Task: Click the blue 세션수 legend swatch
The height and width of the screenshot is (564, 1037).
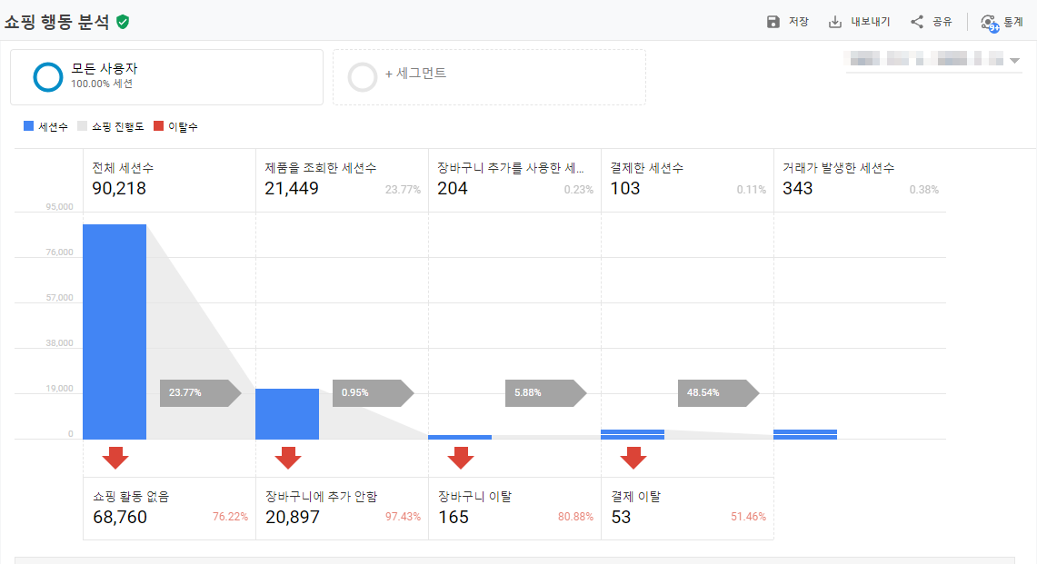Action: coord(29,126)
